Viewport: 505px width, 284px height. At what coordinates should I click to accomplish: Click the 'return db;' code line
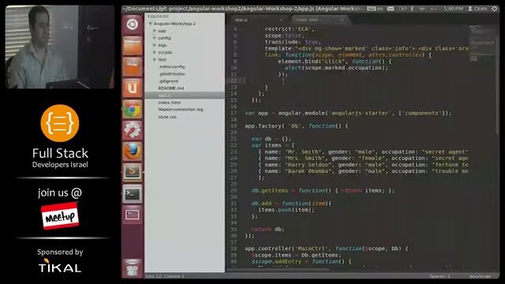268,230
